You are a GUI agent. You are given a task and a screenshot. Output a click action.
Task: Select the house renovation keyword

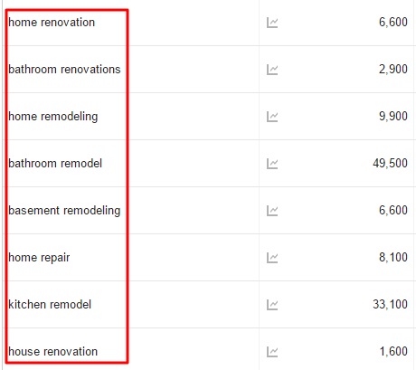click(x=53, y=352)
